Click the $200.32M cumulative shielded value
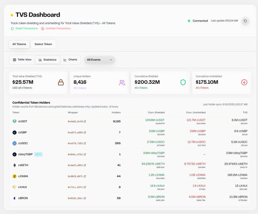This screenshot has width=258, height=214. (x=147, y=82)
